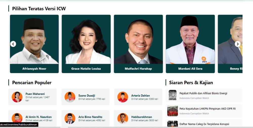Click the horizontal scrollbar at page bottom
253x128 pixels.
point(126,127)
